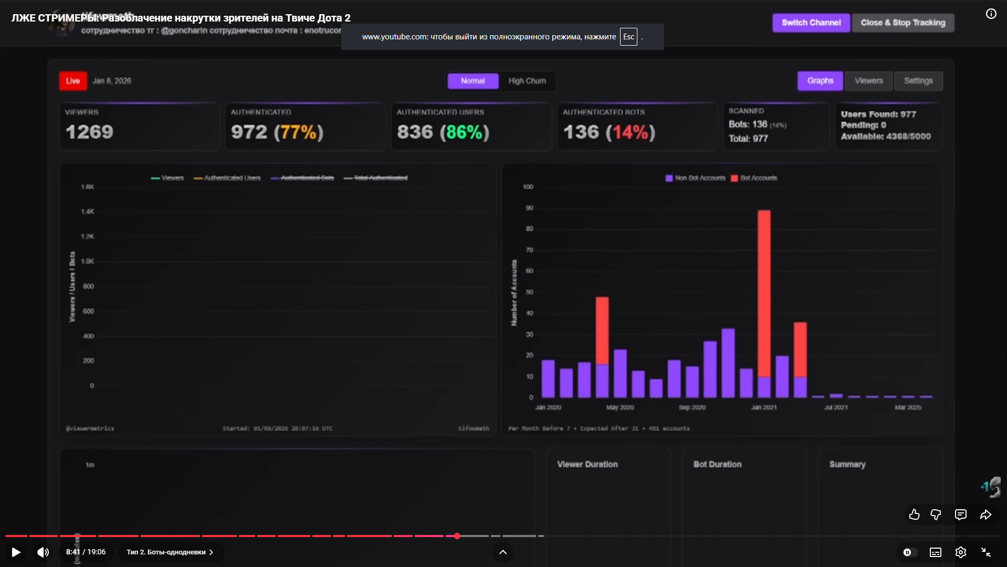Screen dimensions: 1007x567
Task: Open the comments panel icon
Action: [960, 514]
